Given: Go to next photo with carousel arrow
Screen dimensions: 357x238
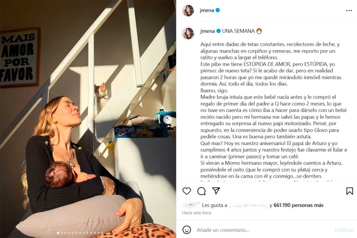Looking at the screenshot, I should tap(168, 119).
